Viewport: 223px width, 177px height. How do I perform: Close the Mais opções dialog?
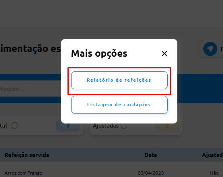point(164,54)
